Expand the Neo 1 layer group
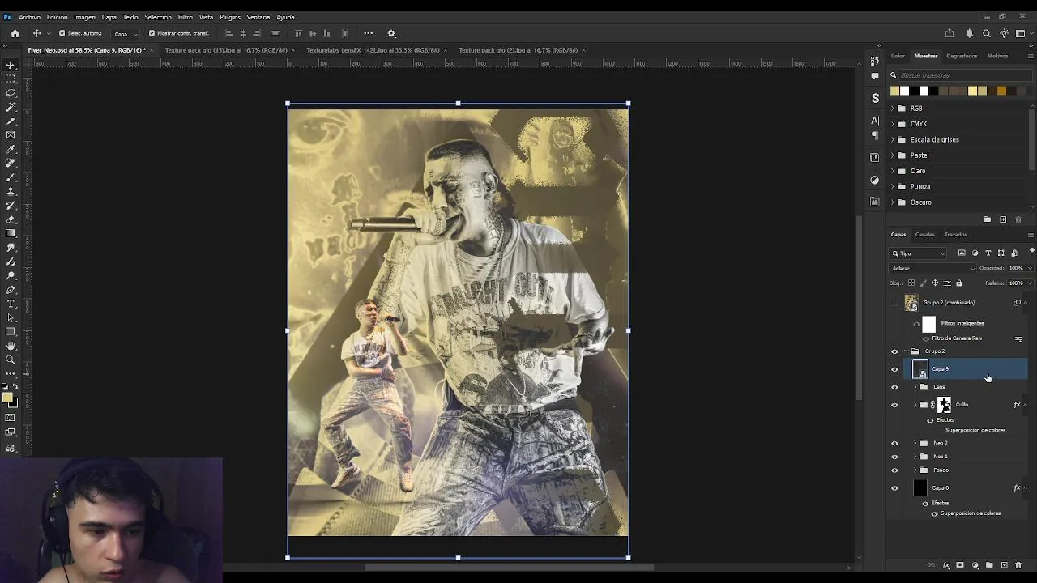This screenshot has width=1037, height=583. (915, 457)
